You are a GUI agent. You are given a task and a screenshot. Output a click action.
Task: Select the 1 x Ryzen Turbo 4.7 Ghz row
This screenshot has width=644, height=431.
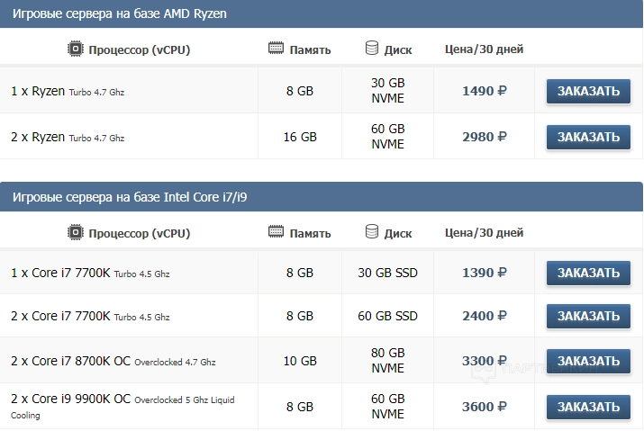68,91
